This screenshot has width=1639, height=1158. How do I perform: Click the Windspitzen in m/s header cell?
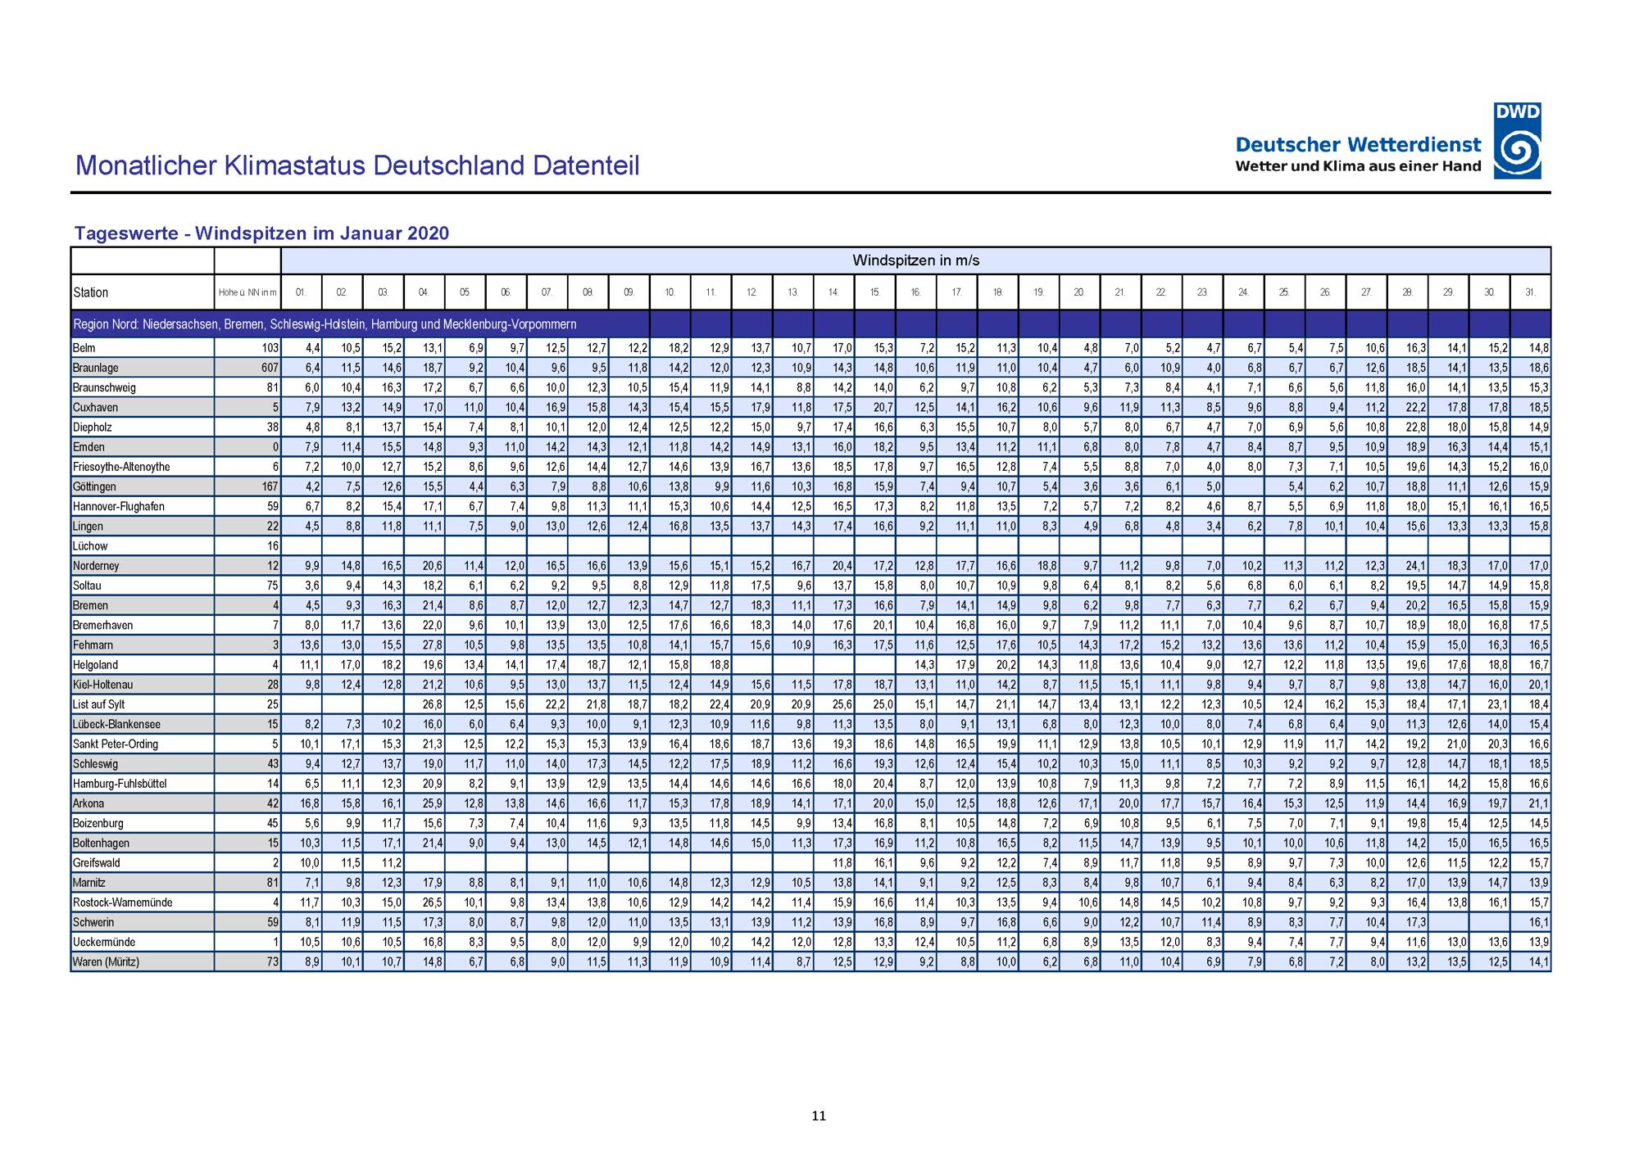click(x=915, y=260)
